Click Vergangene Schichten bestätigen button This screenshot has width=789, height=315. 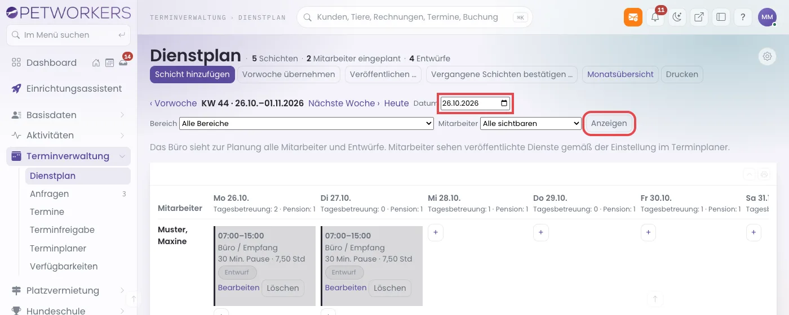pyautogui.click(x=502, y=74)
